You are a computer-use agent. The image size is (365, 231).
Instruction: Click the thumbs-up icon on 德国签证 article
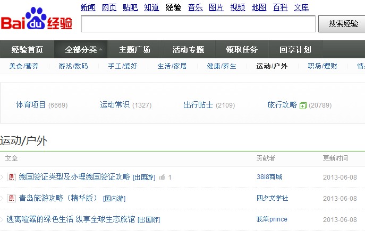click(162, 177)
